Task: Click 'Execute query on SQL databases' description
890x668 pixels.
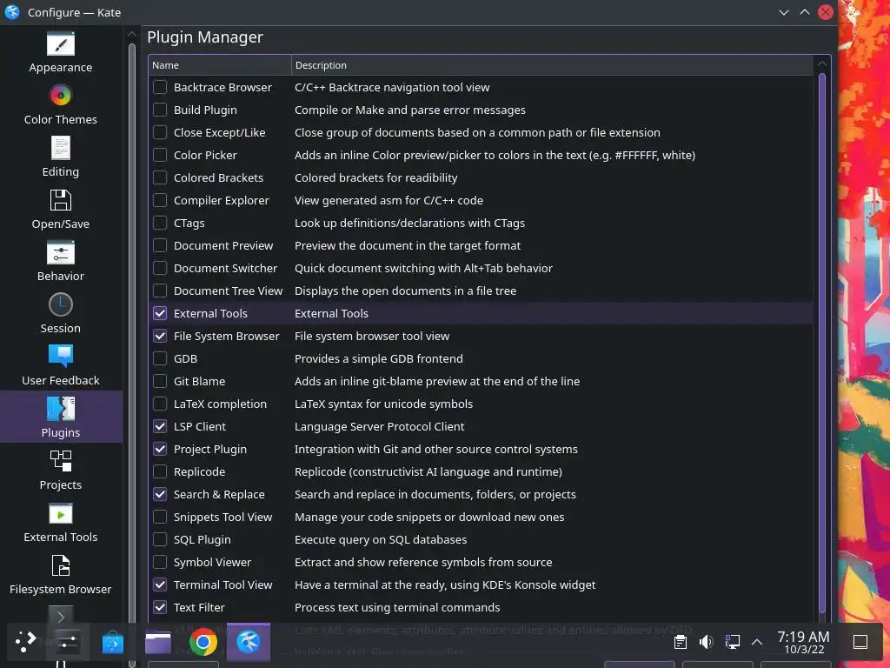Action: point(381,539)
